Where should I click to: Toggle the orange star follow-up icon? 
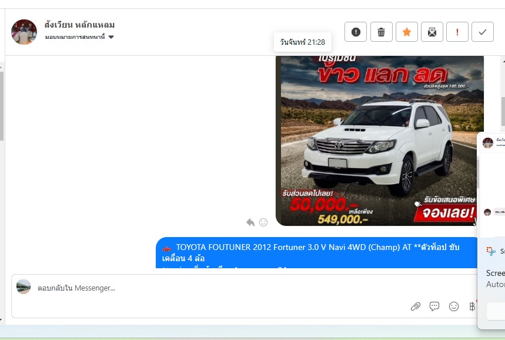[x=407, y=32]
